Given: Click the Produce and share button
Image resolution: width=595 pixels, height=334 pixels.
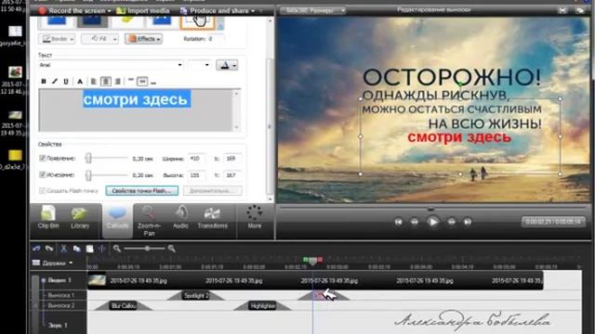Looking at the screenshot, I should pyautogui.click(x=215, y=10).
